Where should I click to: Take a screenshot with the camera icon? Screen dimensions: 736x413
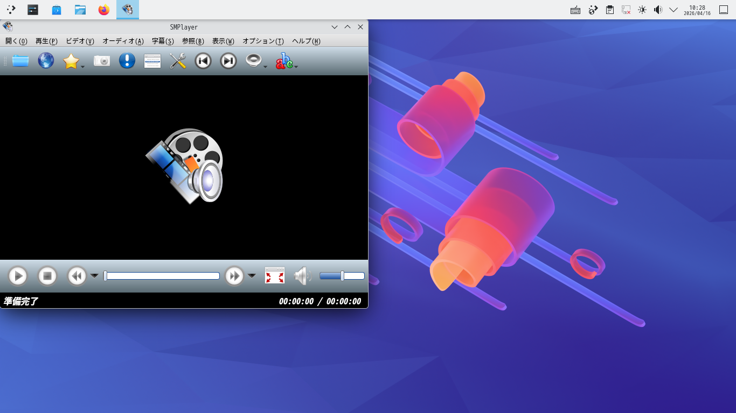[102, 61]
